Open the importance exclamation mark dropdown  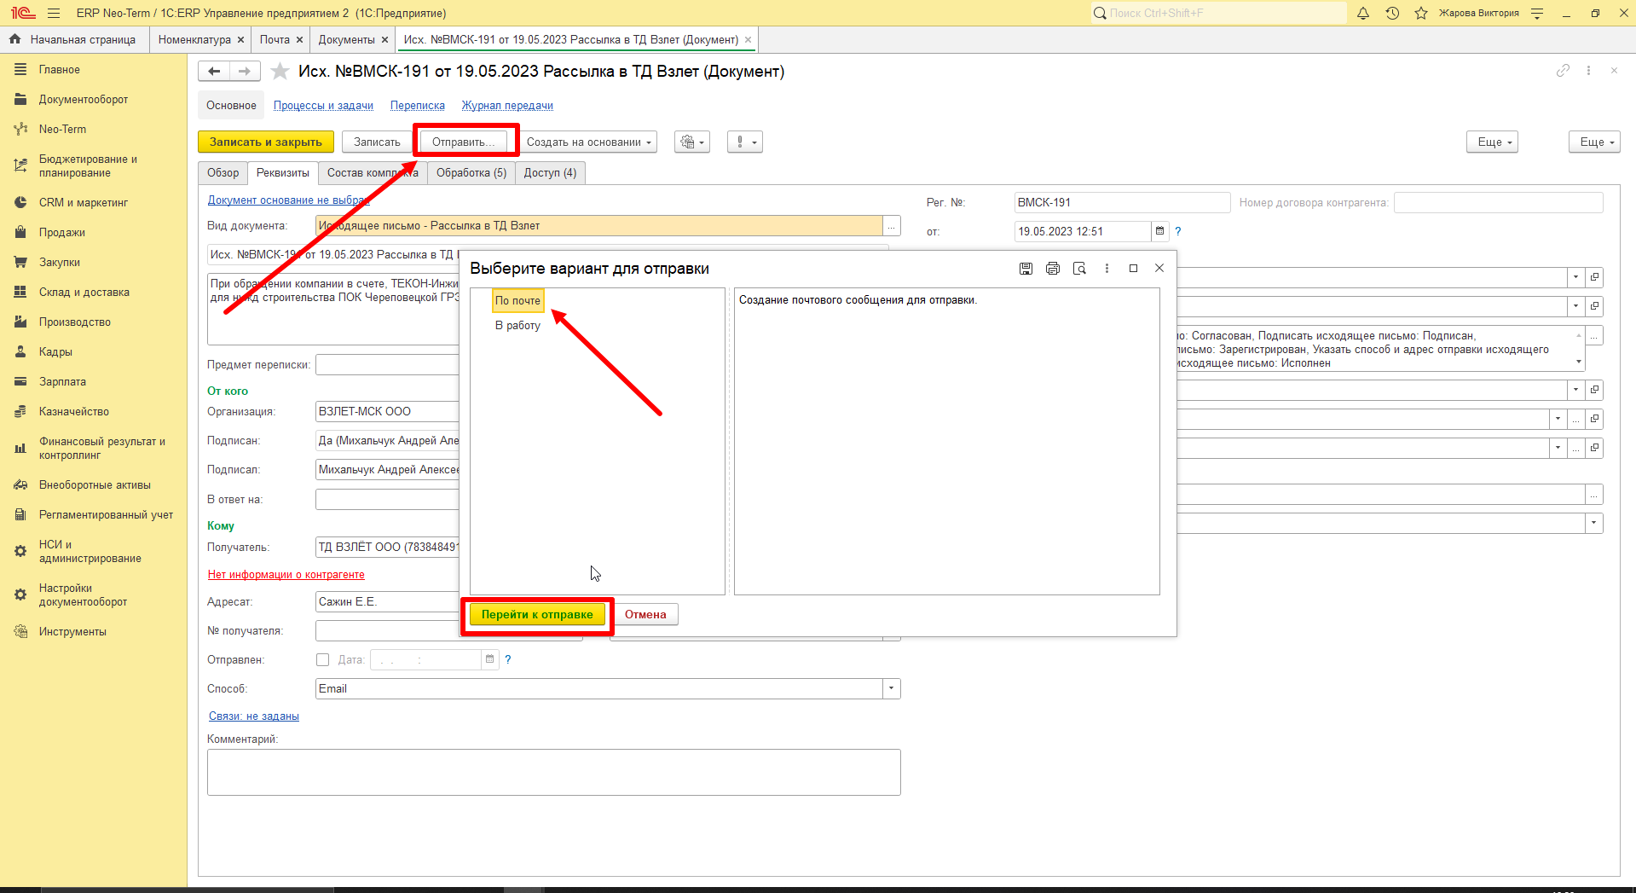point(745,142)
